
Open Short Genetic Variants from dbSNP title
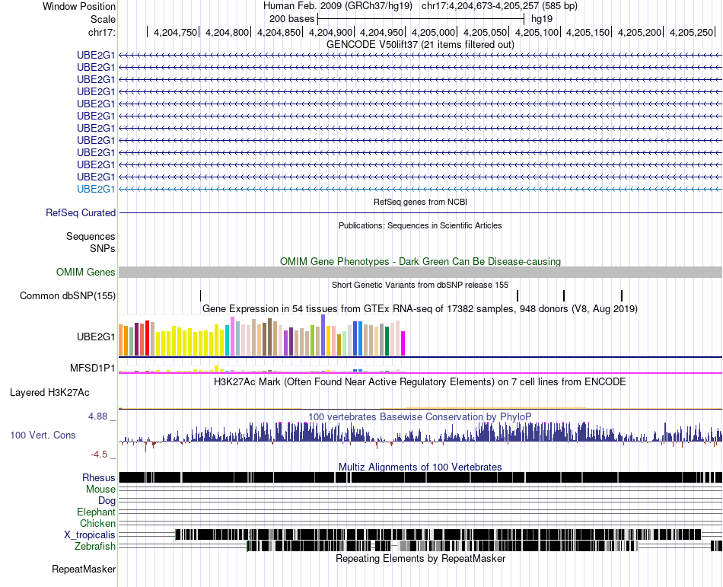(x=420, y=285)
